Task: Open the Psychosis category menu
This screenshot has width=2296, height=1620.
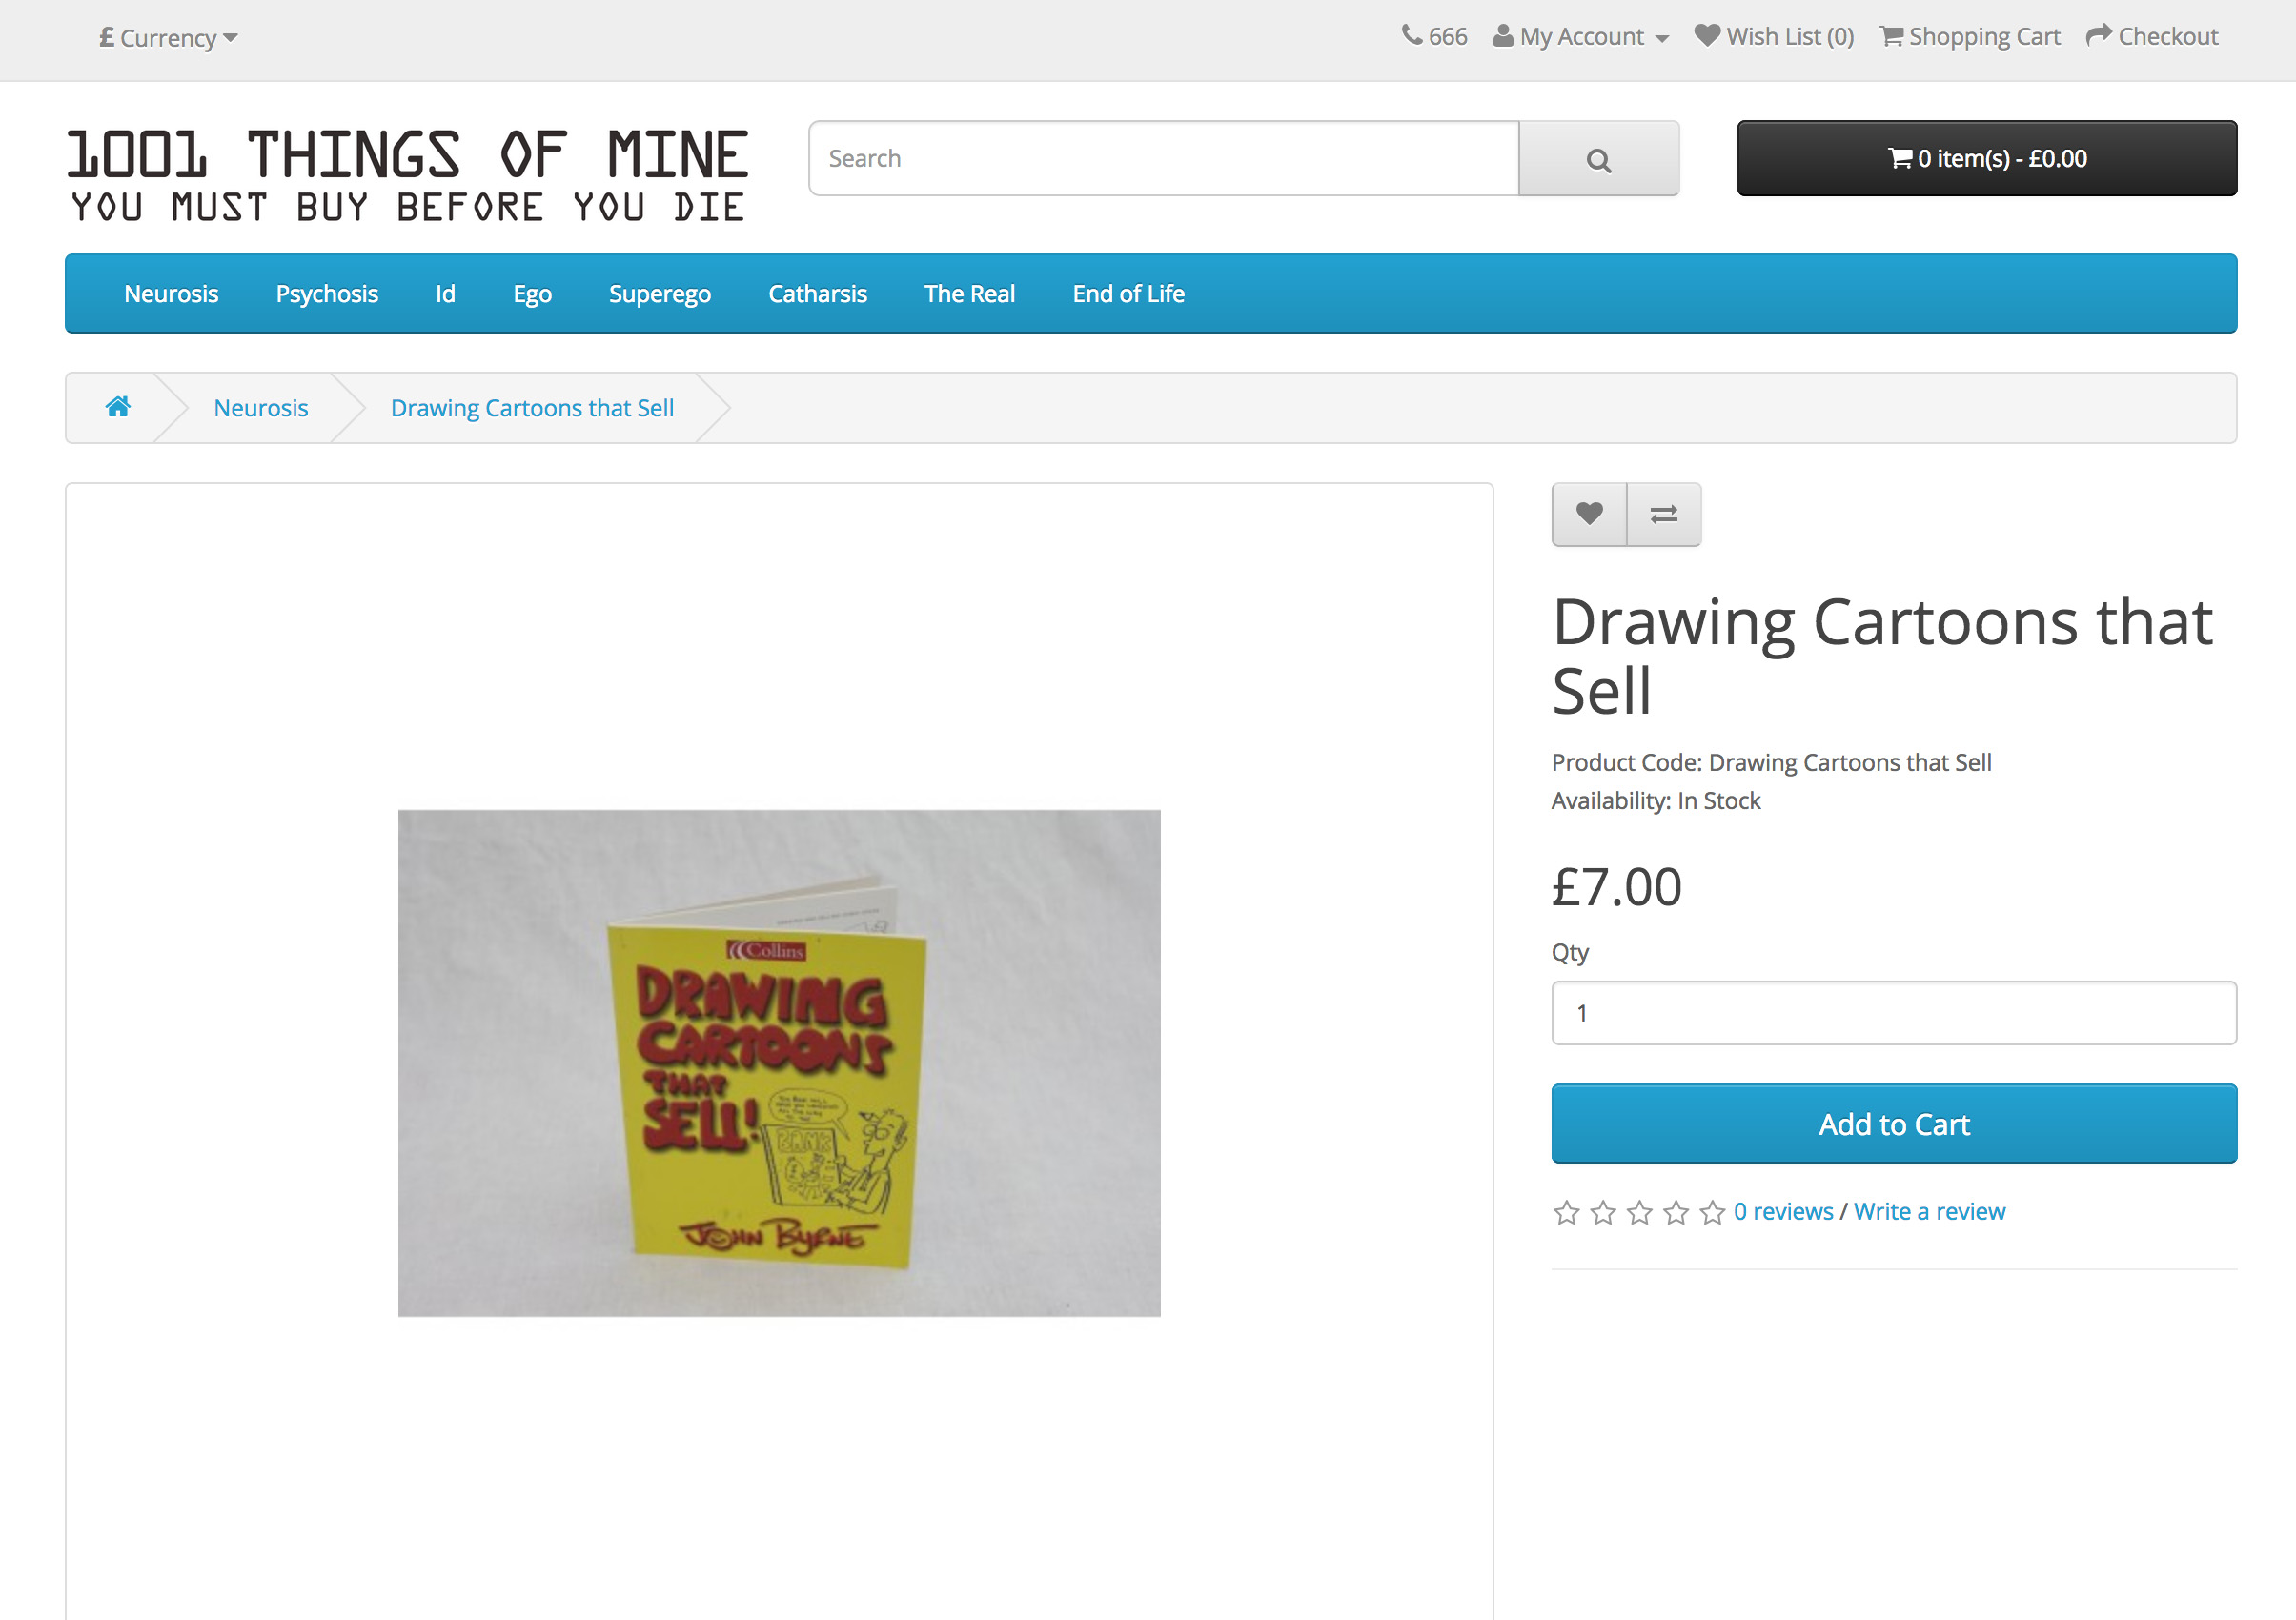Action: click(326, 294)
